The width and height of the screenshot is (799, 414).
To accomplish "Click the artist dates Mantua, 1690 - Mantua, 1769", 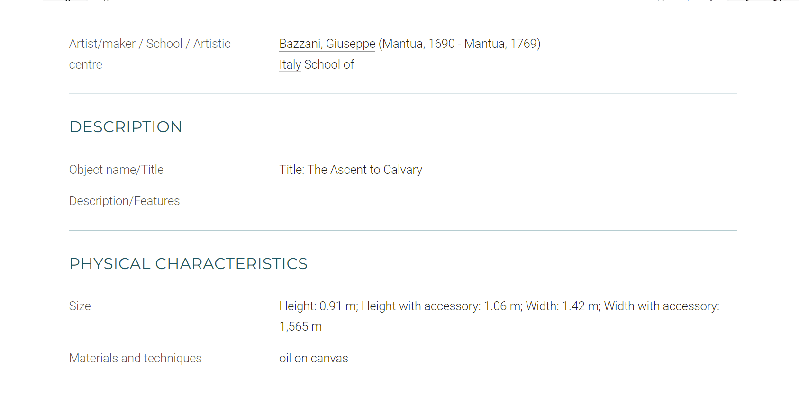I will click(x=460, y=44).
